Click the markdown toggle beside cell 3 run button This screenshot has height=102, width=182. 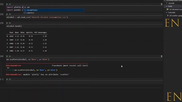click(x=10, y=23)
